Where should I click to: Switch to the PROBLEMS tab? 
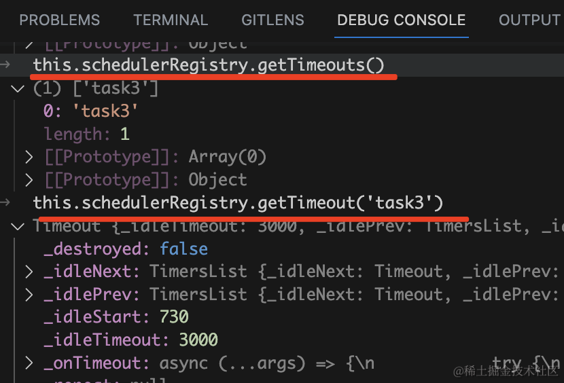59,20
